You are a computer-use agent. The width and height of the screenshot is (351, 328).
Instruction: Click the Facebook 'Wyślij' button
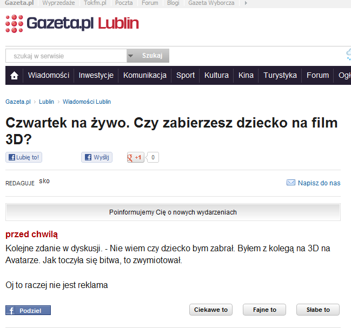pos(97,158)
